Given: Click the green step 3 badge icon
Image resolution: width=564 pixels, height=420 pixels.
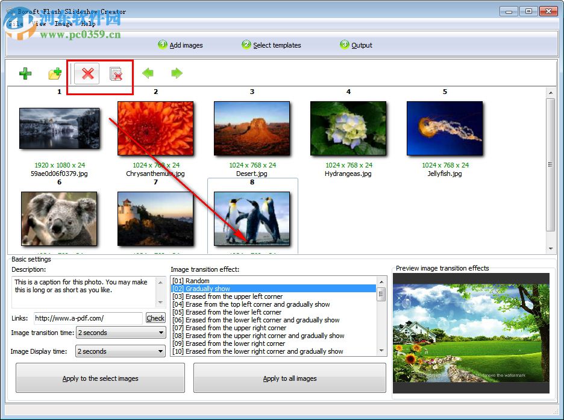Looking at the screenshot, I should click(344, 44).
